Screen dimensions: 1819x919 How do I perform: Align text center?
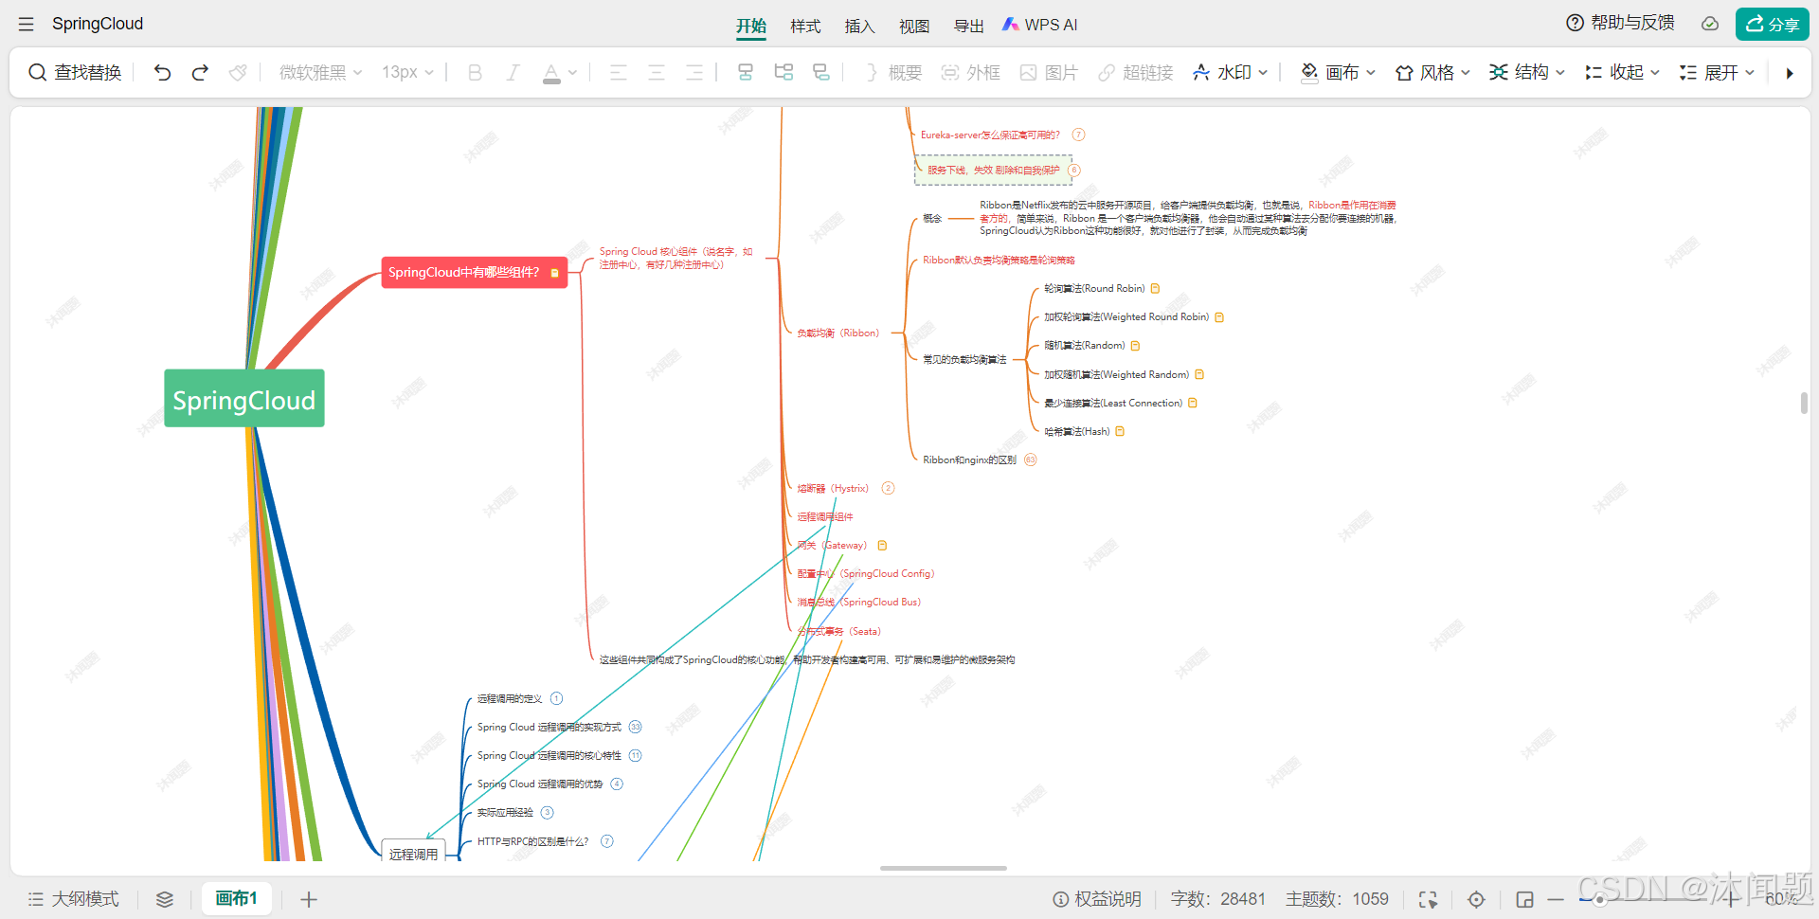pos(656,73)
